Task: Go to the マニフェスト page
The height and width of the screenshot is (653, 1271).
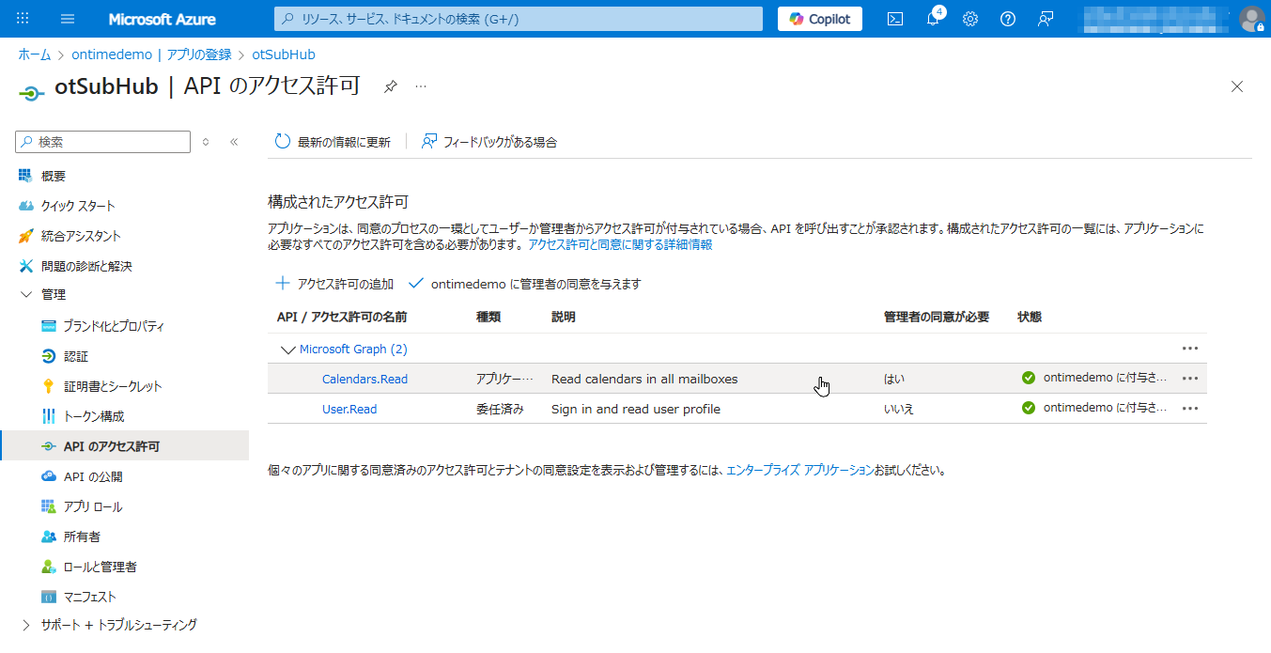Action: click(x=89, y=597)
